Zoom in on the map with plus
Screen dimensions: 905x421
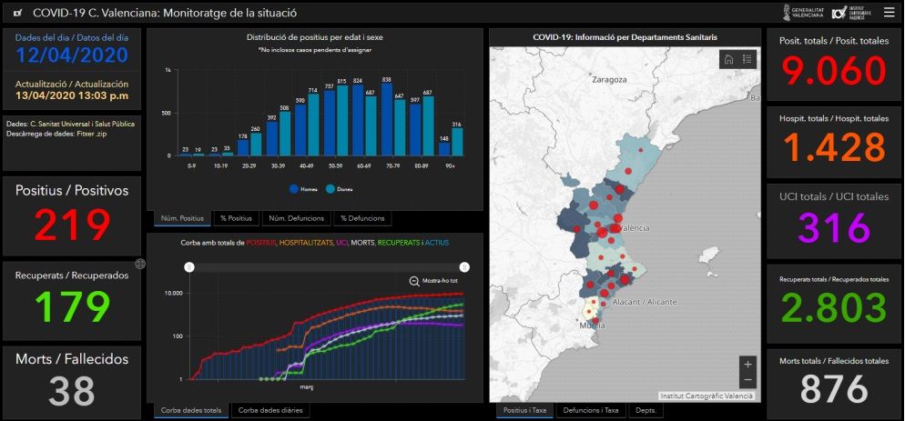[747, 364]
